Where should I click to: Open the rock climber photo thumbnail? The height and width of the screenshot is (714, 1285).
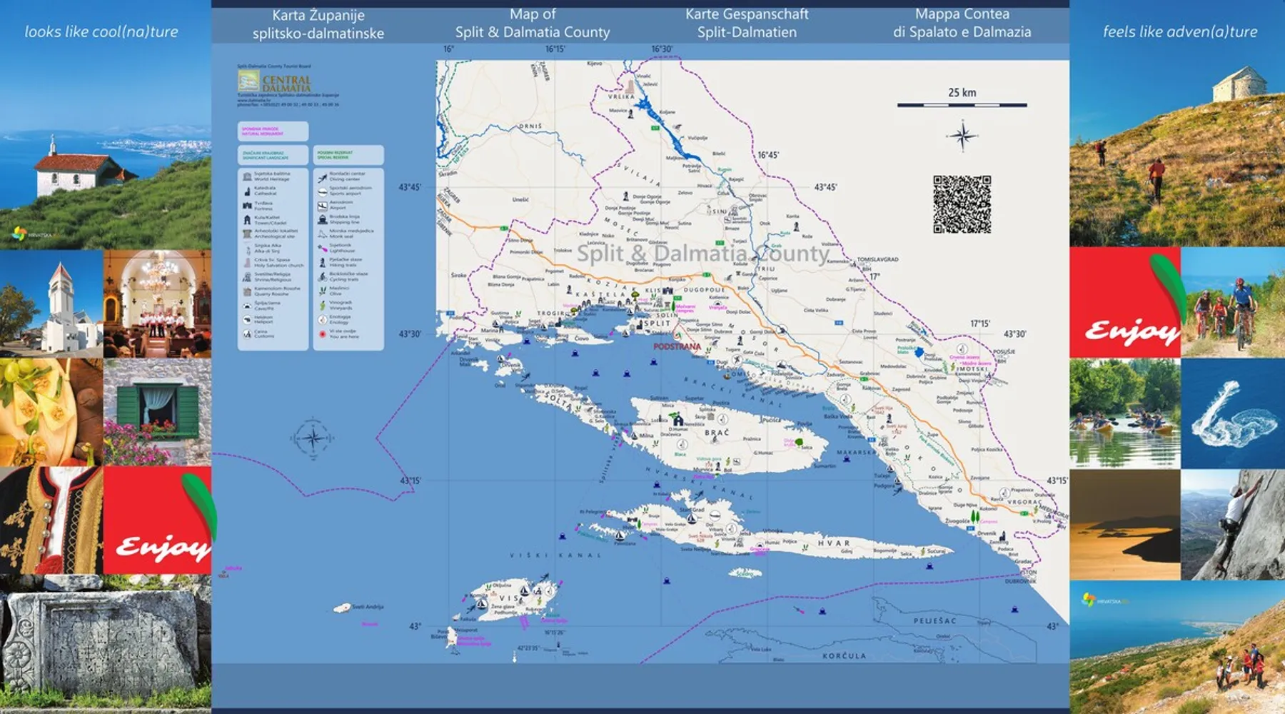point(1233,525)
